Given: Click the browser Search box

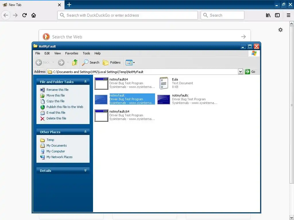Looking at the screenshot, I should pyautogui.click(x=223, y=15).
